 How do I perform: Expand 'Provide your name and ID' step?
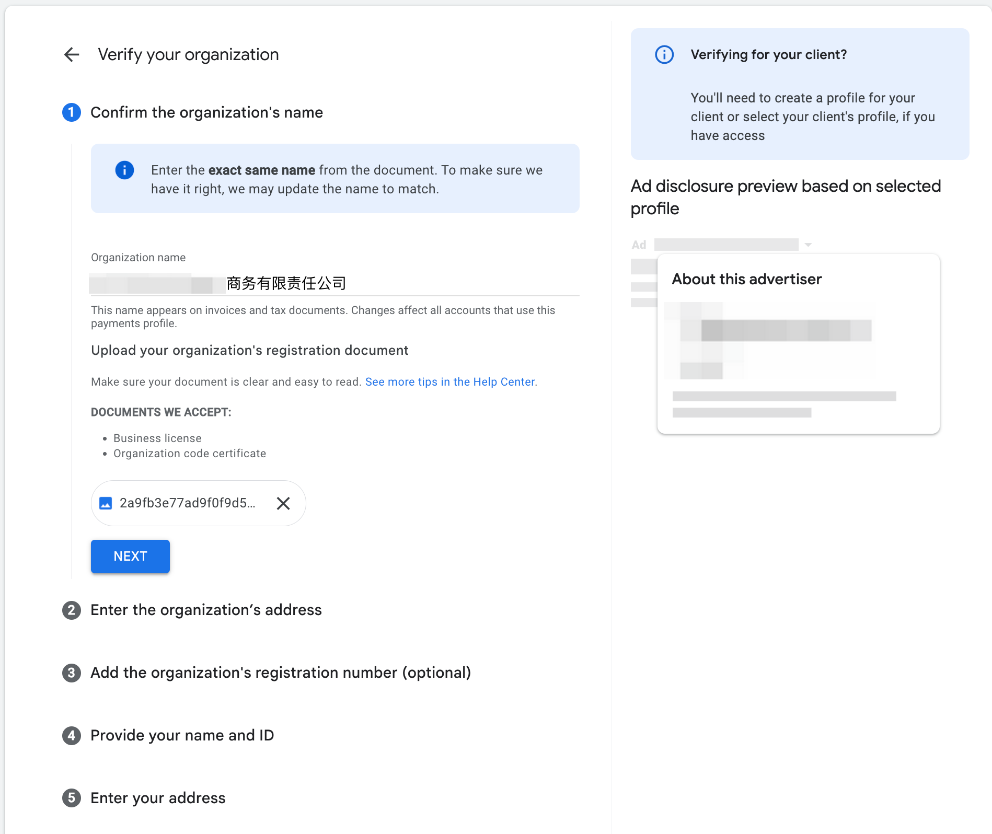click(182, 735)
